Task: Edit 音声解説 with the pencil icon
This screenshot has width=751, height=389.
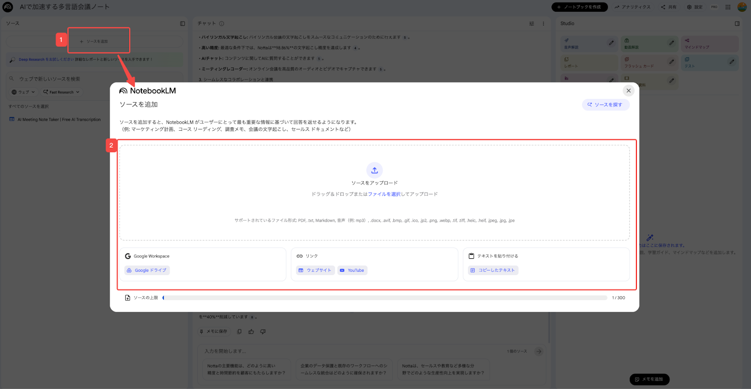Action: coord(611,43)
